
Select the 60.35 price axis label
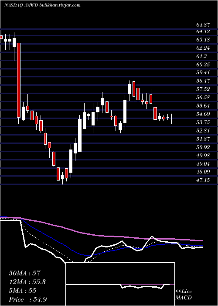(x=203, y=65)
